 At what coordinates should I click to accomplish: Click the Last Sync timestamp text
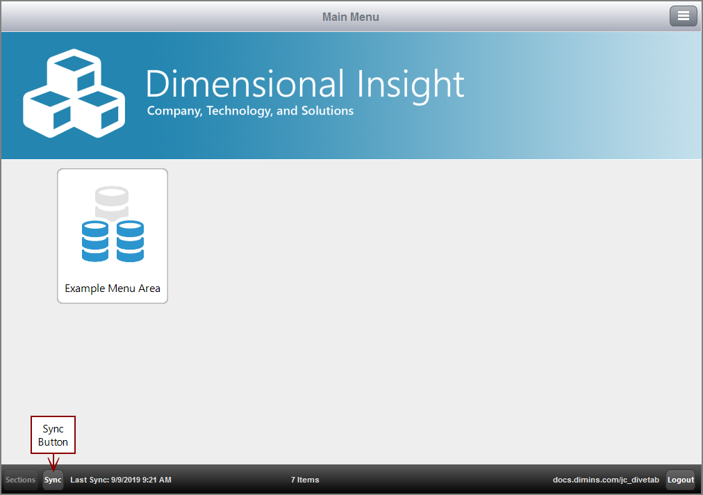[x=121, y=480]
